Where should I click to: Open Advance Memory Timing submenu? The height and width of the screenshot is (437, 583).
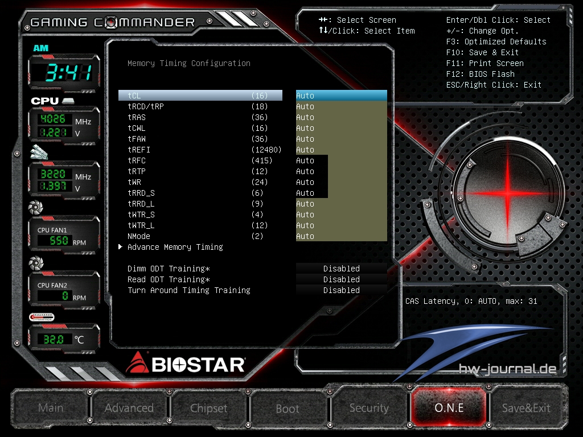click(175, 247)
